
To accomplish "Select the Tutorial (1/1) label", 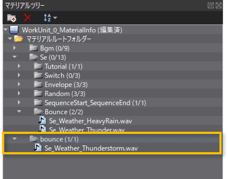I will click(63, 66).
